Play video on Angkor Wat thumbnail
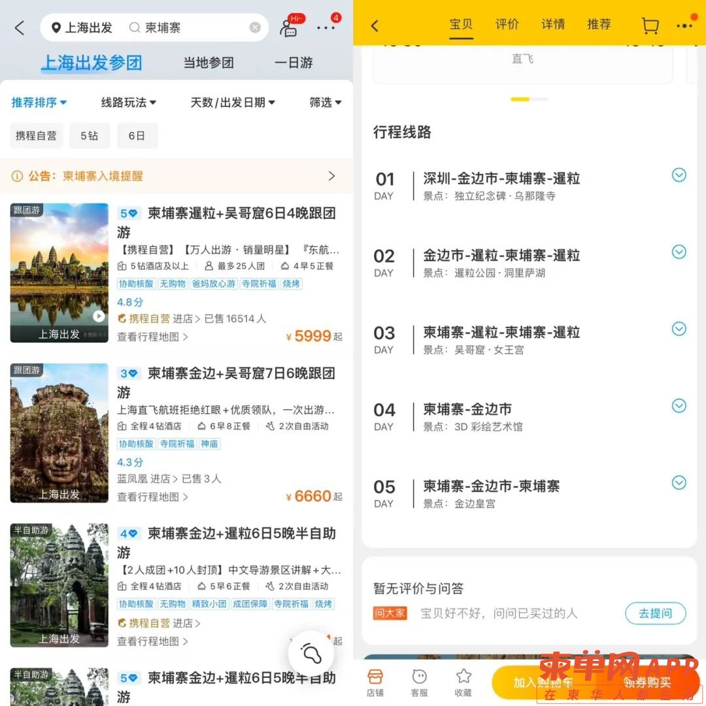This screenshot has height=706, width=706. pyautogui.click(x=99, y=316)
